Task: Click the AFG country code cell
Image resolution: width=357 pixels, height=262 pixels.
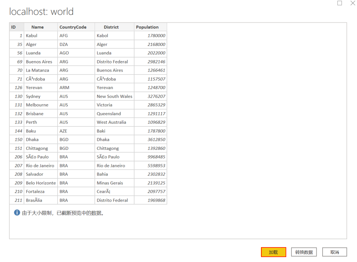Action: click(x=76, y=36)
